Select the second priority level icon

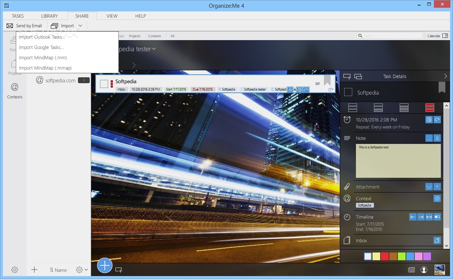pyautogui.click(x=378, y=107)
